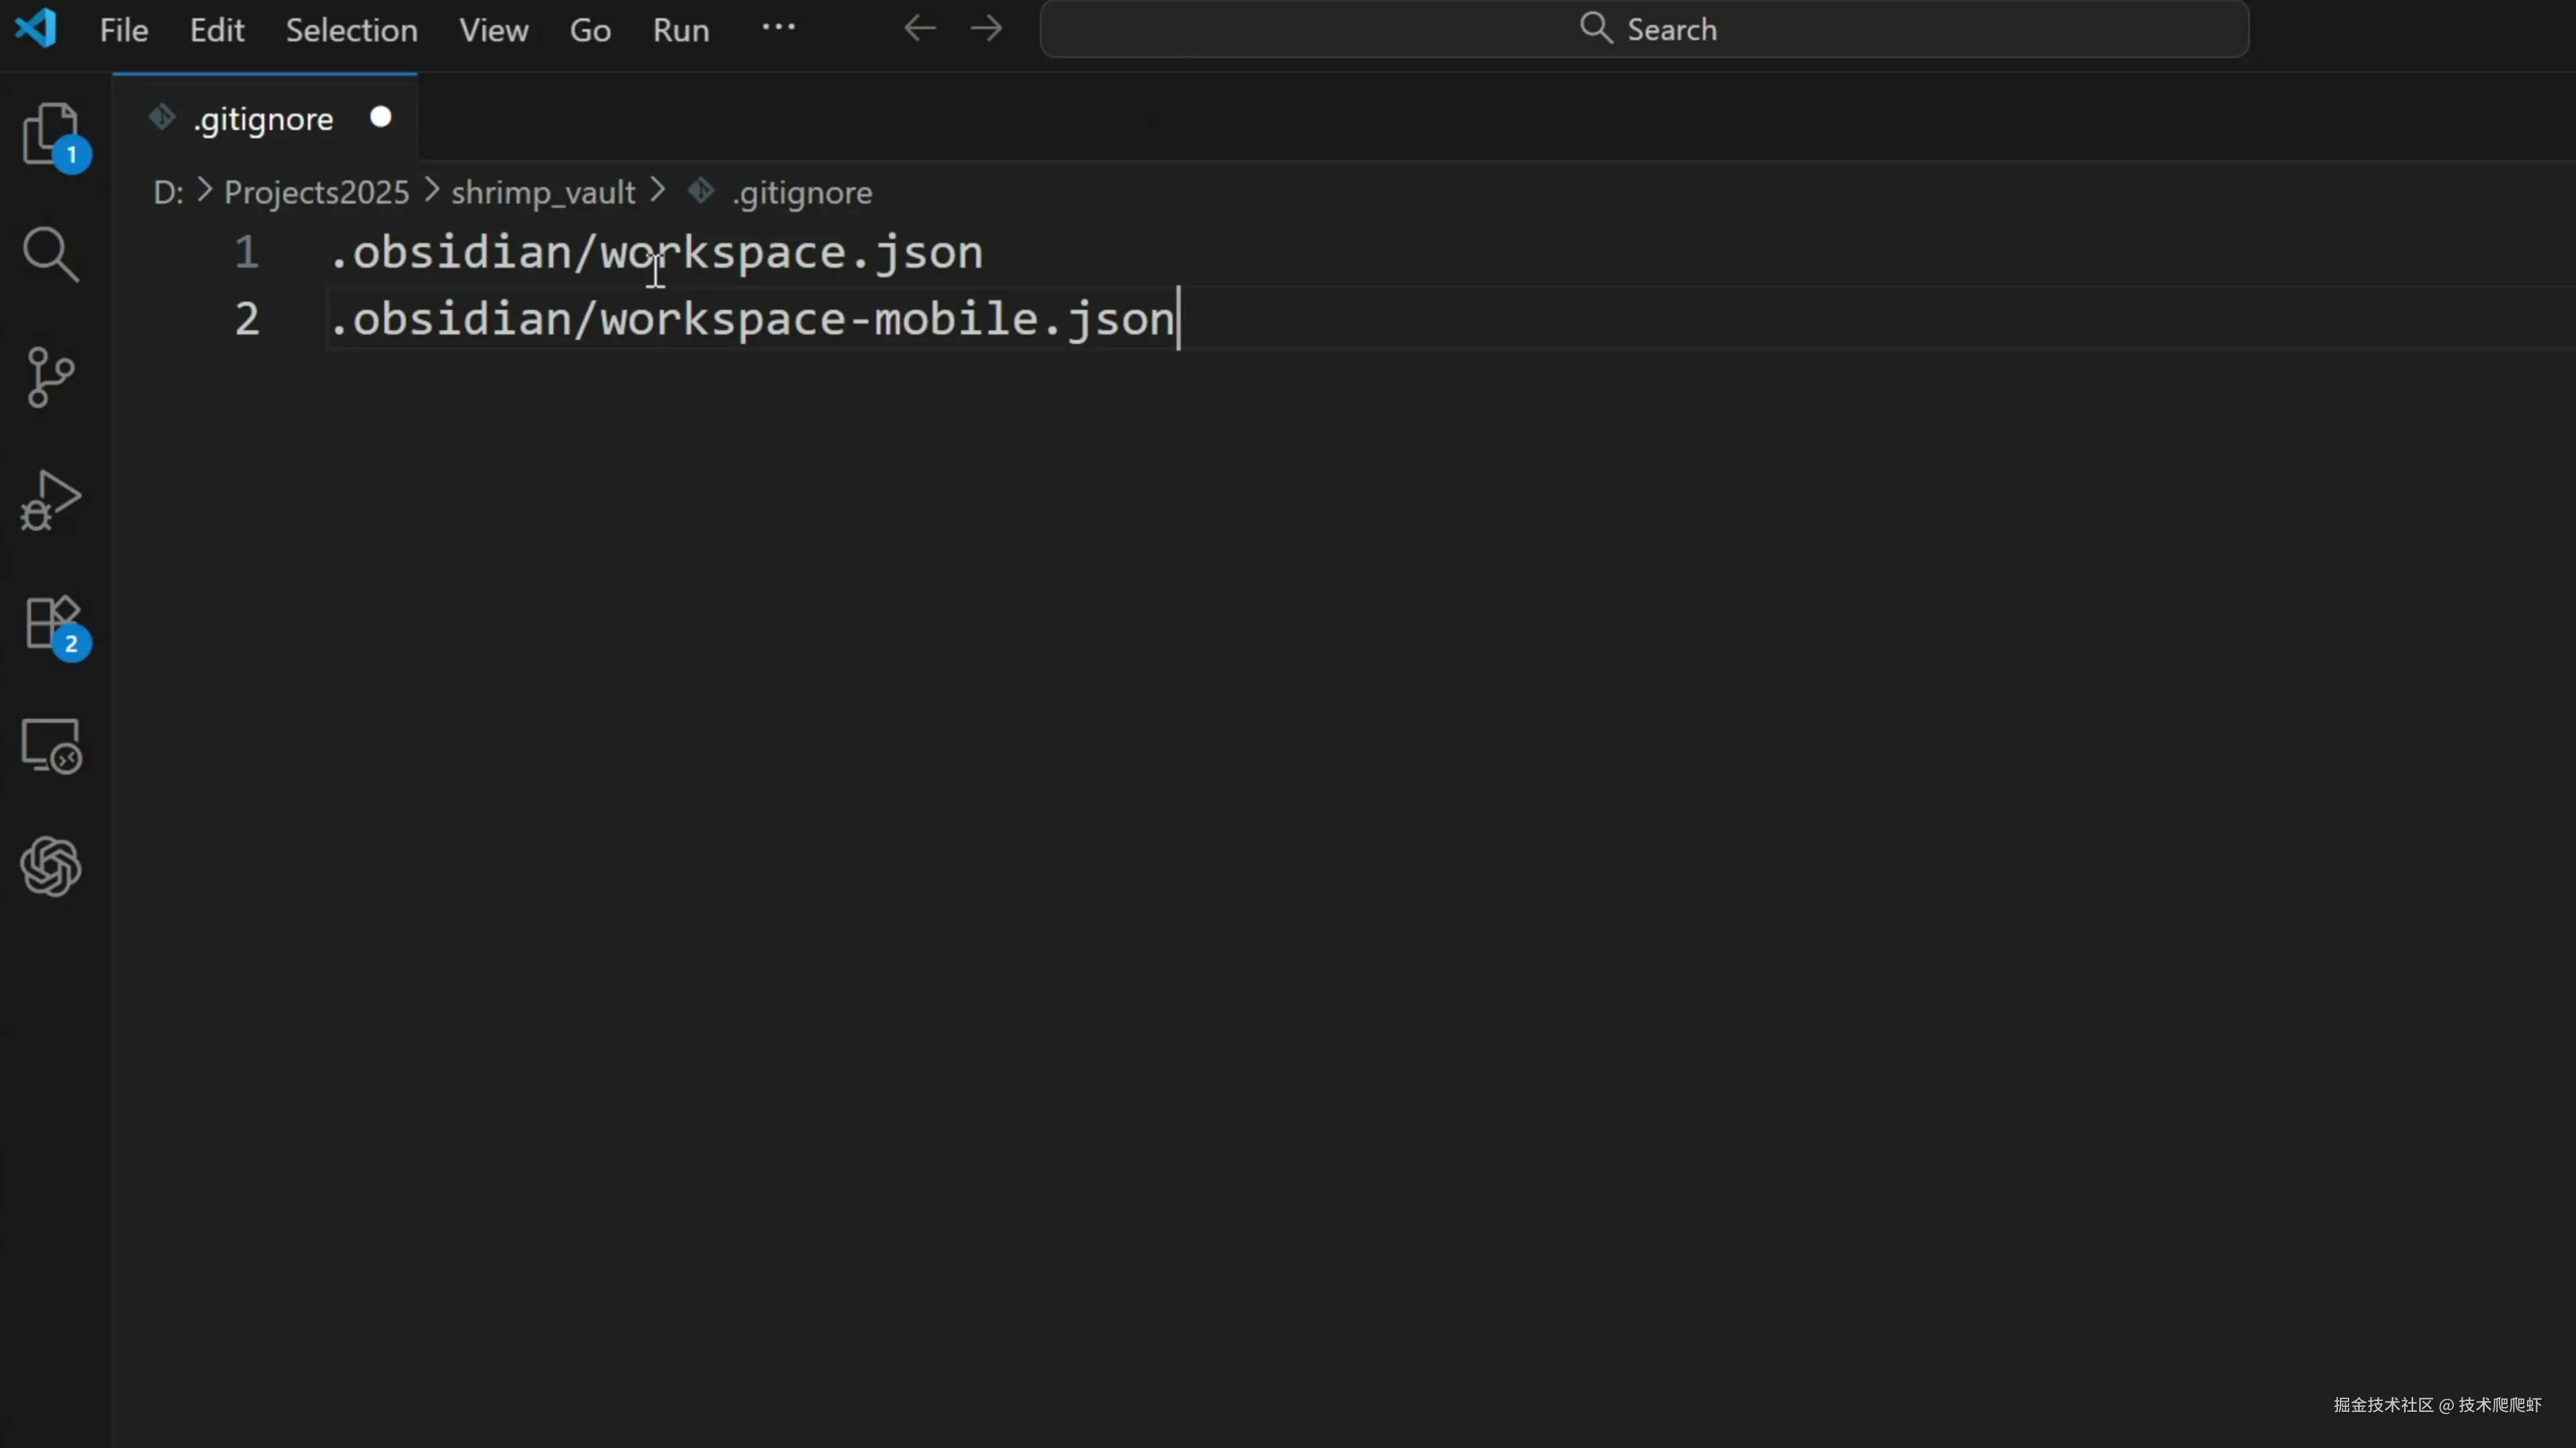
Task: Open the Extensions view
Action: click(x=51, y=623)
